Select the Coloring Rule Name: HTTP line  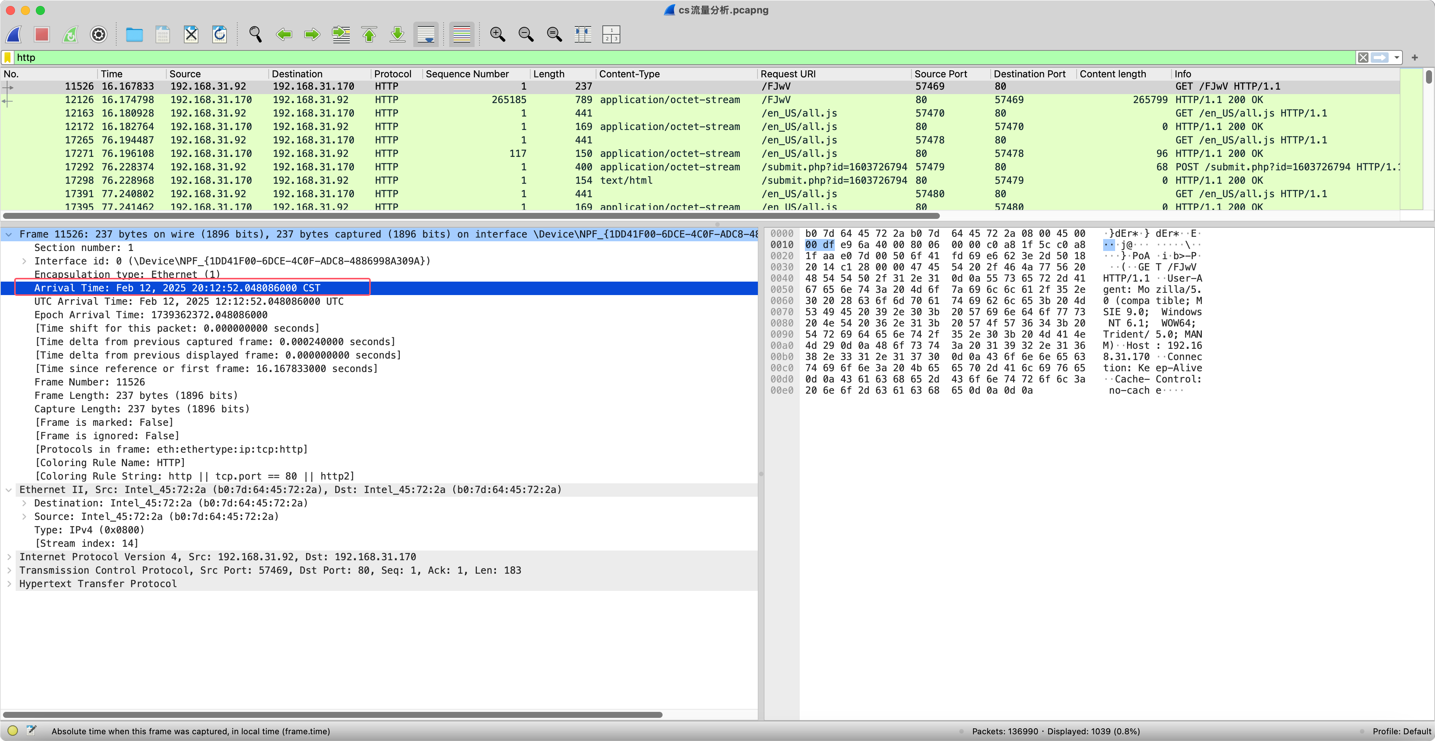point(379,463)
